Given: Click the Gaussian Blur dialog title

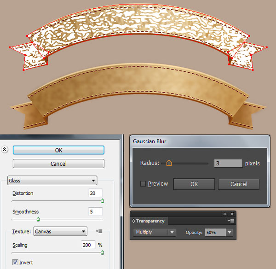Looking at the screenshot, I should coord(149,141).
